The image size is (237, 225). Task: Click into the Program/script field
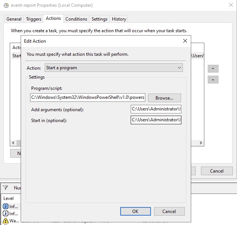pos(88,98)
